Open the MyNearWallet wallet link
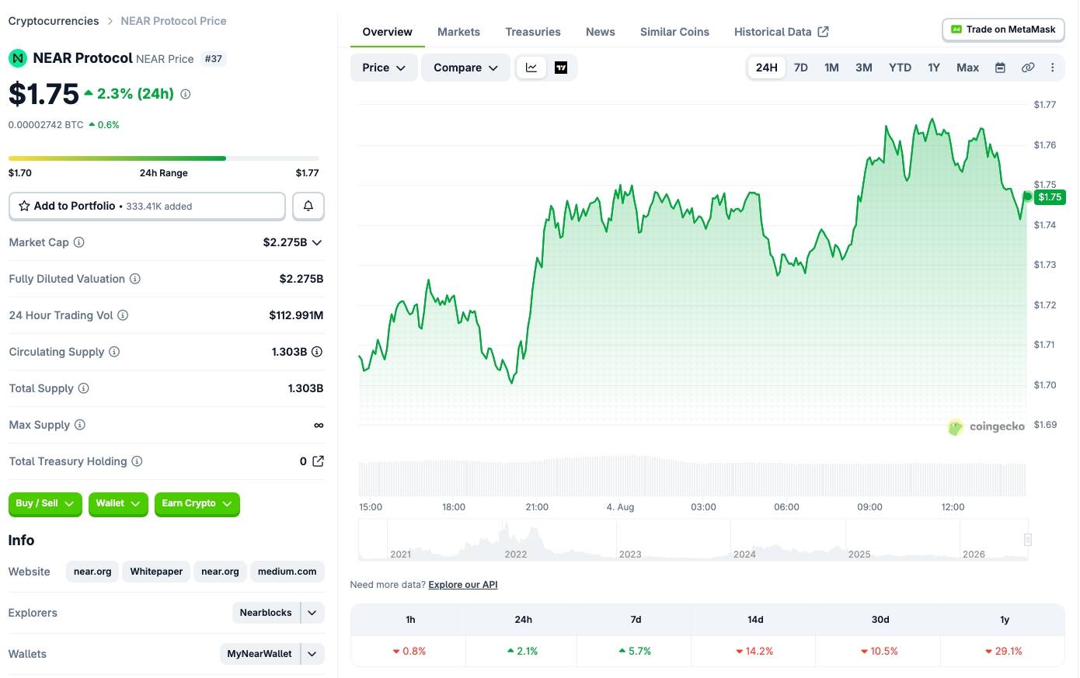 click(260, 654)
